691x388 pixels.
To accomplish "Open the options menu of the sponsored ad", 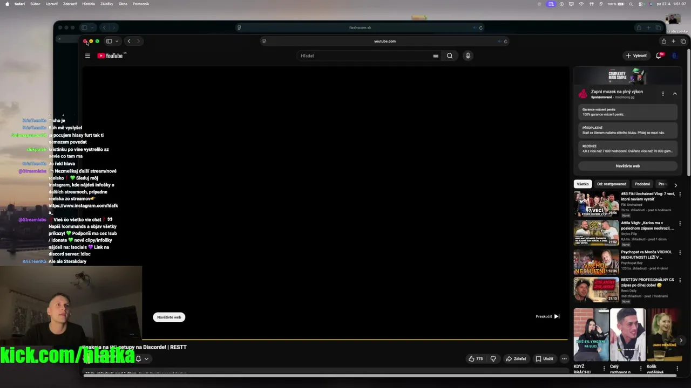I will 663,94.
